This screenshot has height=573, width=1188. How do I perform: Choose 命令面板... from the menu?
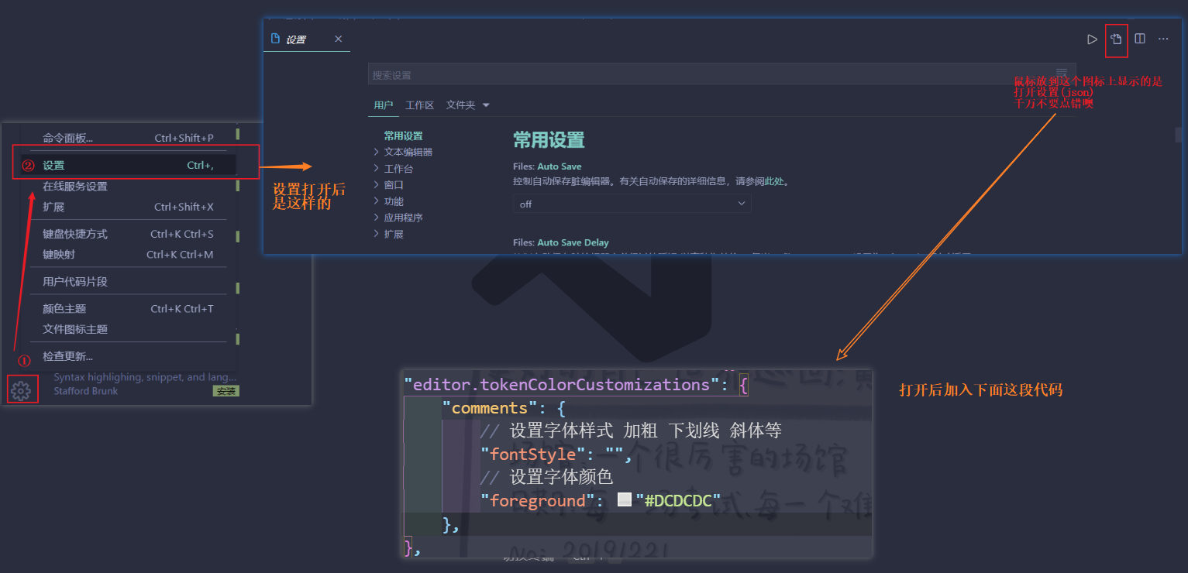(128, 138)
